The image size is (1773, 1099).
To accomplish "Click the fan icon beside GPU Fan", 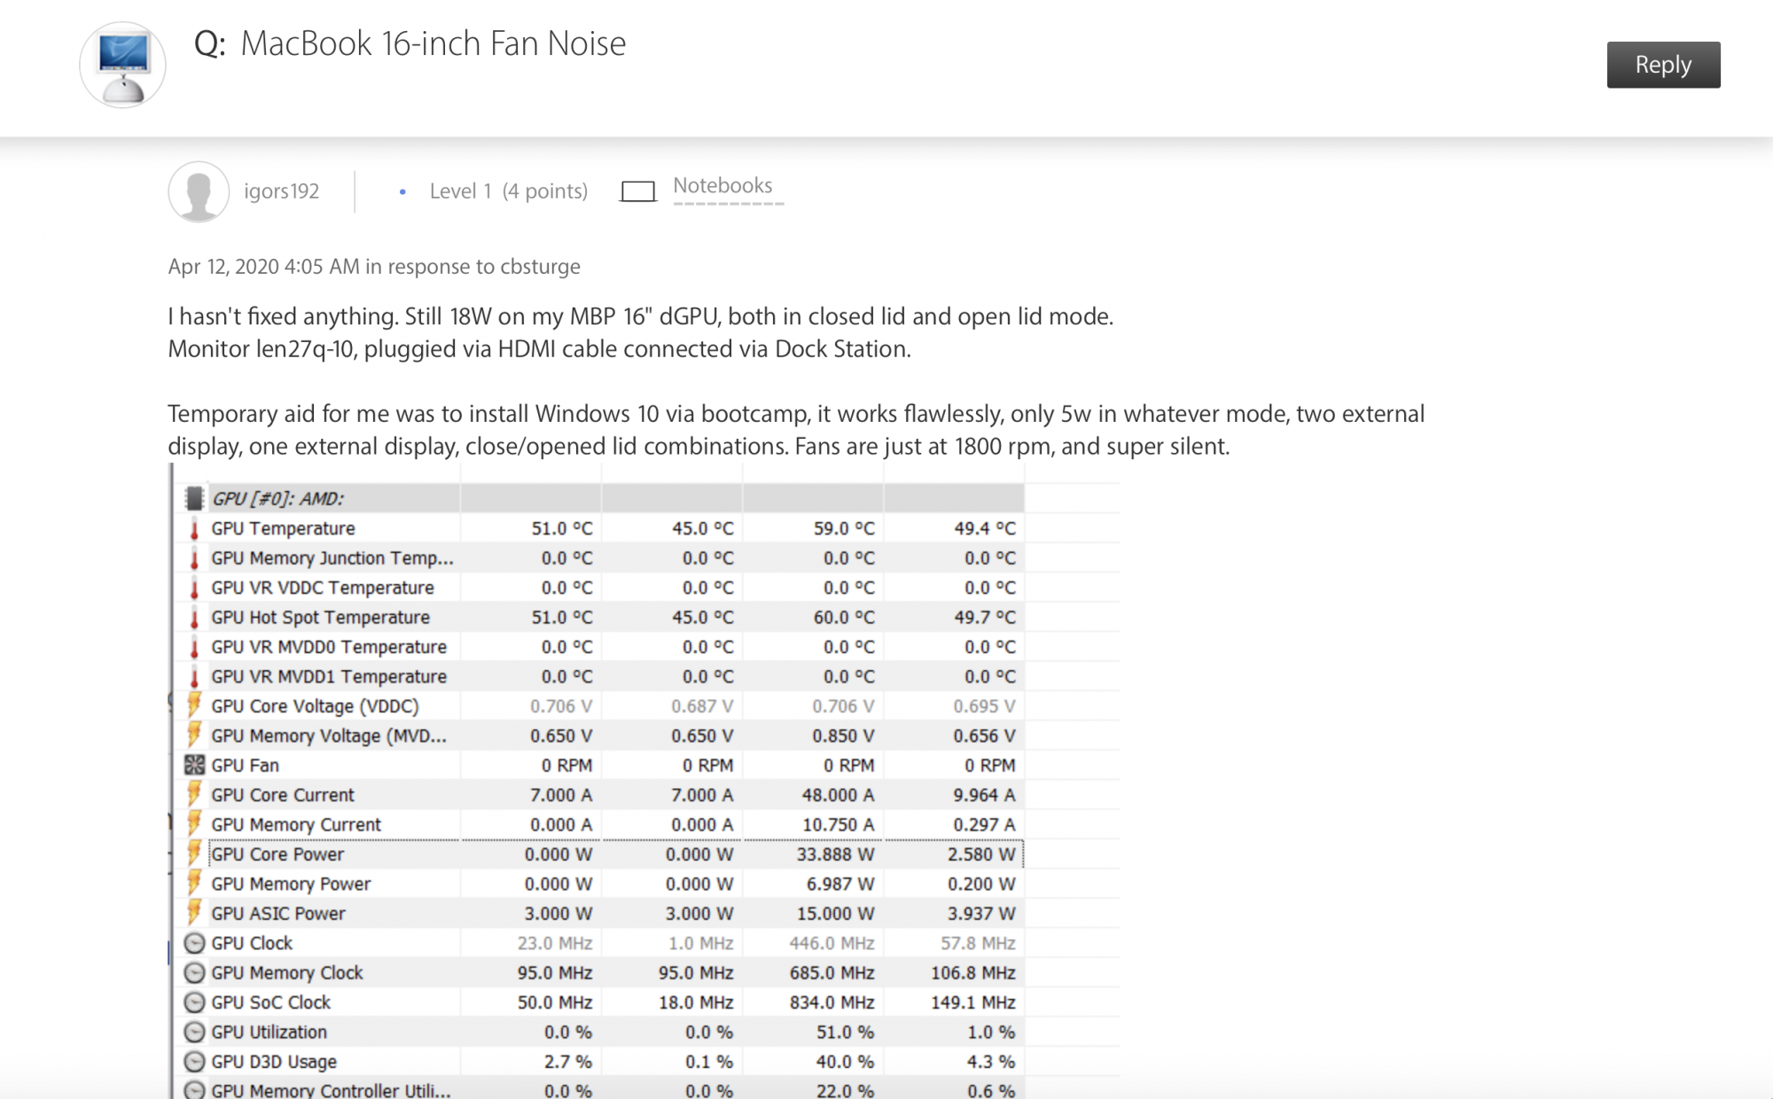I will click(x=194, y=765).
